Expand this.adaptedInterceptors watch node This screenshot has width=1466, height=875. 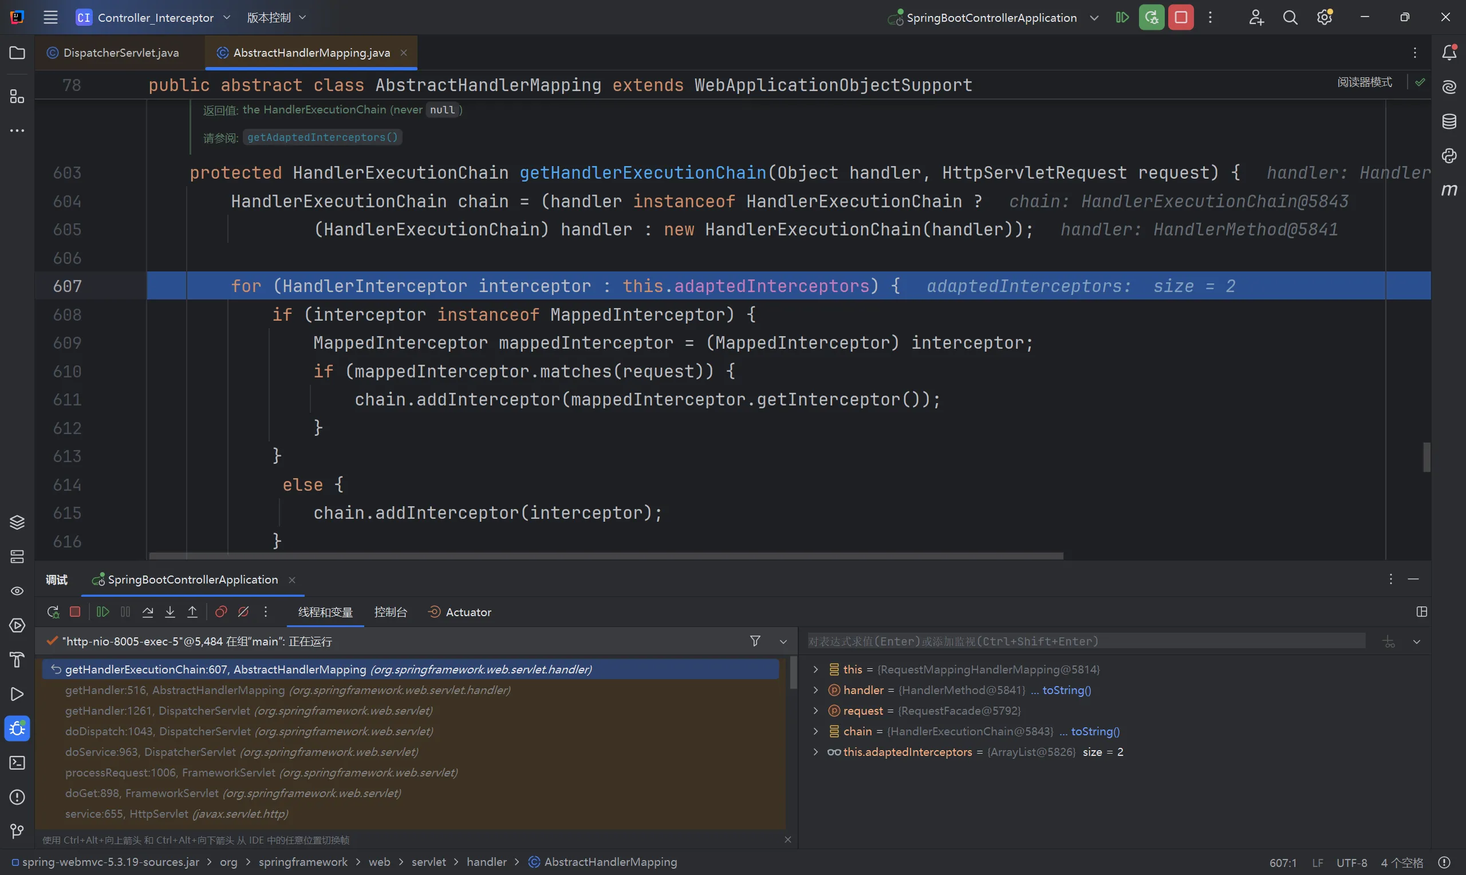(816, 752)
